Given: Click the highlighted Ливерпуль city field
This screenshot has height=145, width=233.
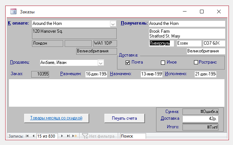Looking at the screenshot, I should click(161, 43).
